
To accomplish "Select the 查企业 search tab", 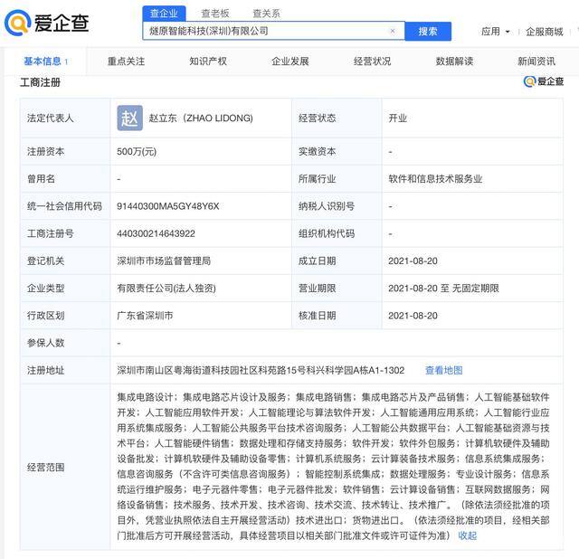I will point(164,14).
